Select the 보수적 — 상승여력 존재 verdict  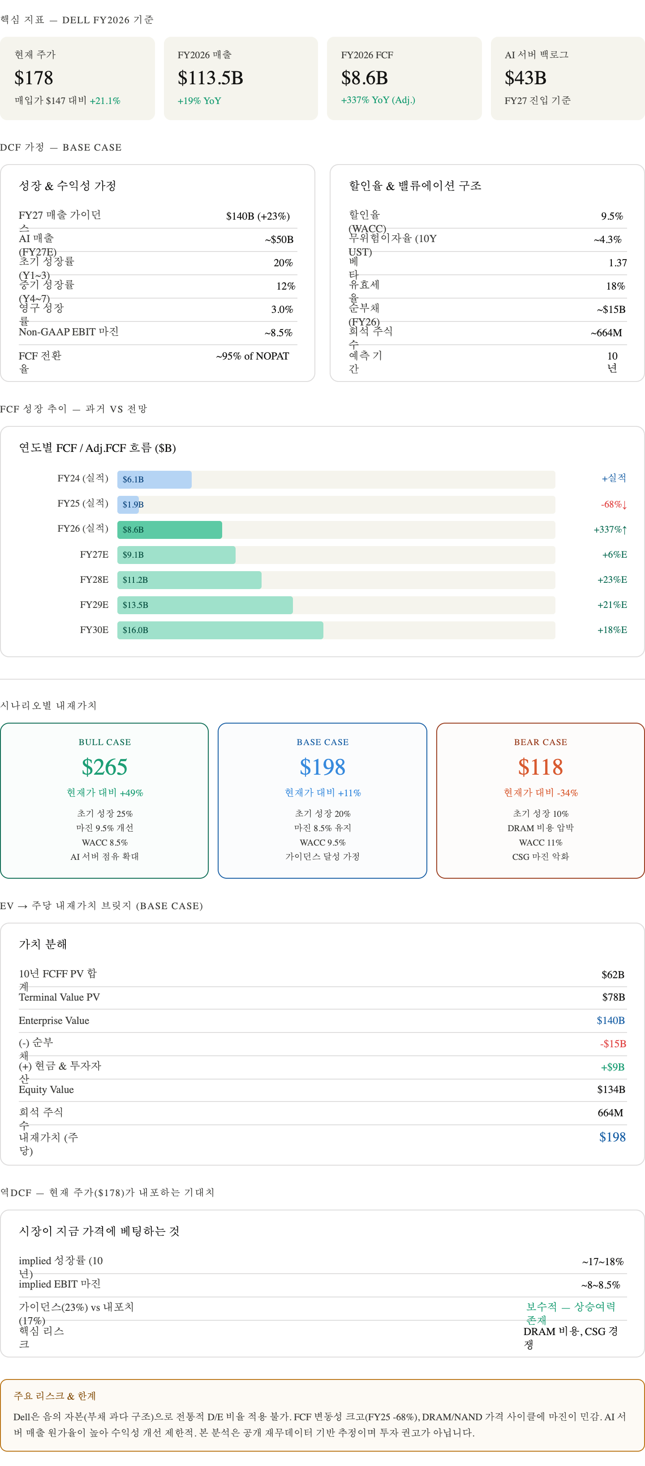pos(571,1314)
